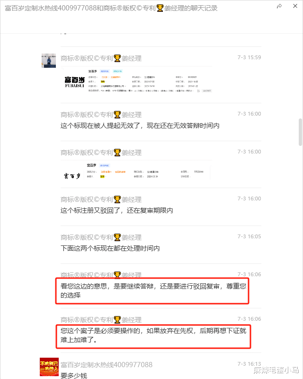Click trophy emoji in 16:05 sender name
Viewport: 303px width, 379px height.
pyautogui.click(x=117, y=237)
